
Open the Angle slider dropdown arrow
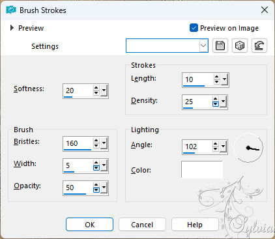224,147
